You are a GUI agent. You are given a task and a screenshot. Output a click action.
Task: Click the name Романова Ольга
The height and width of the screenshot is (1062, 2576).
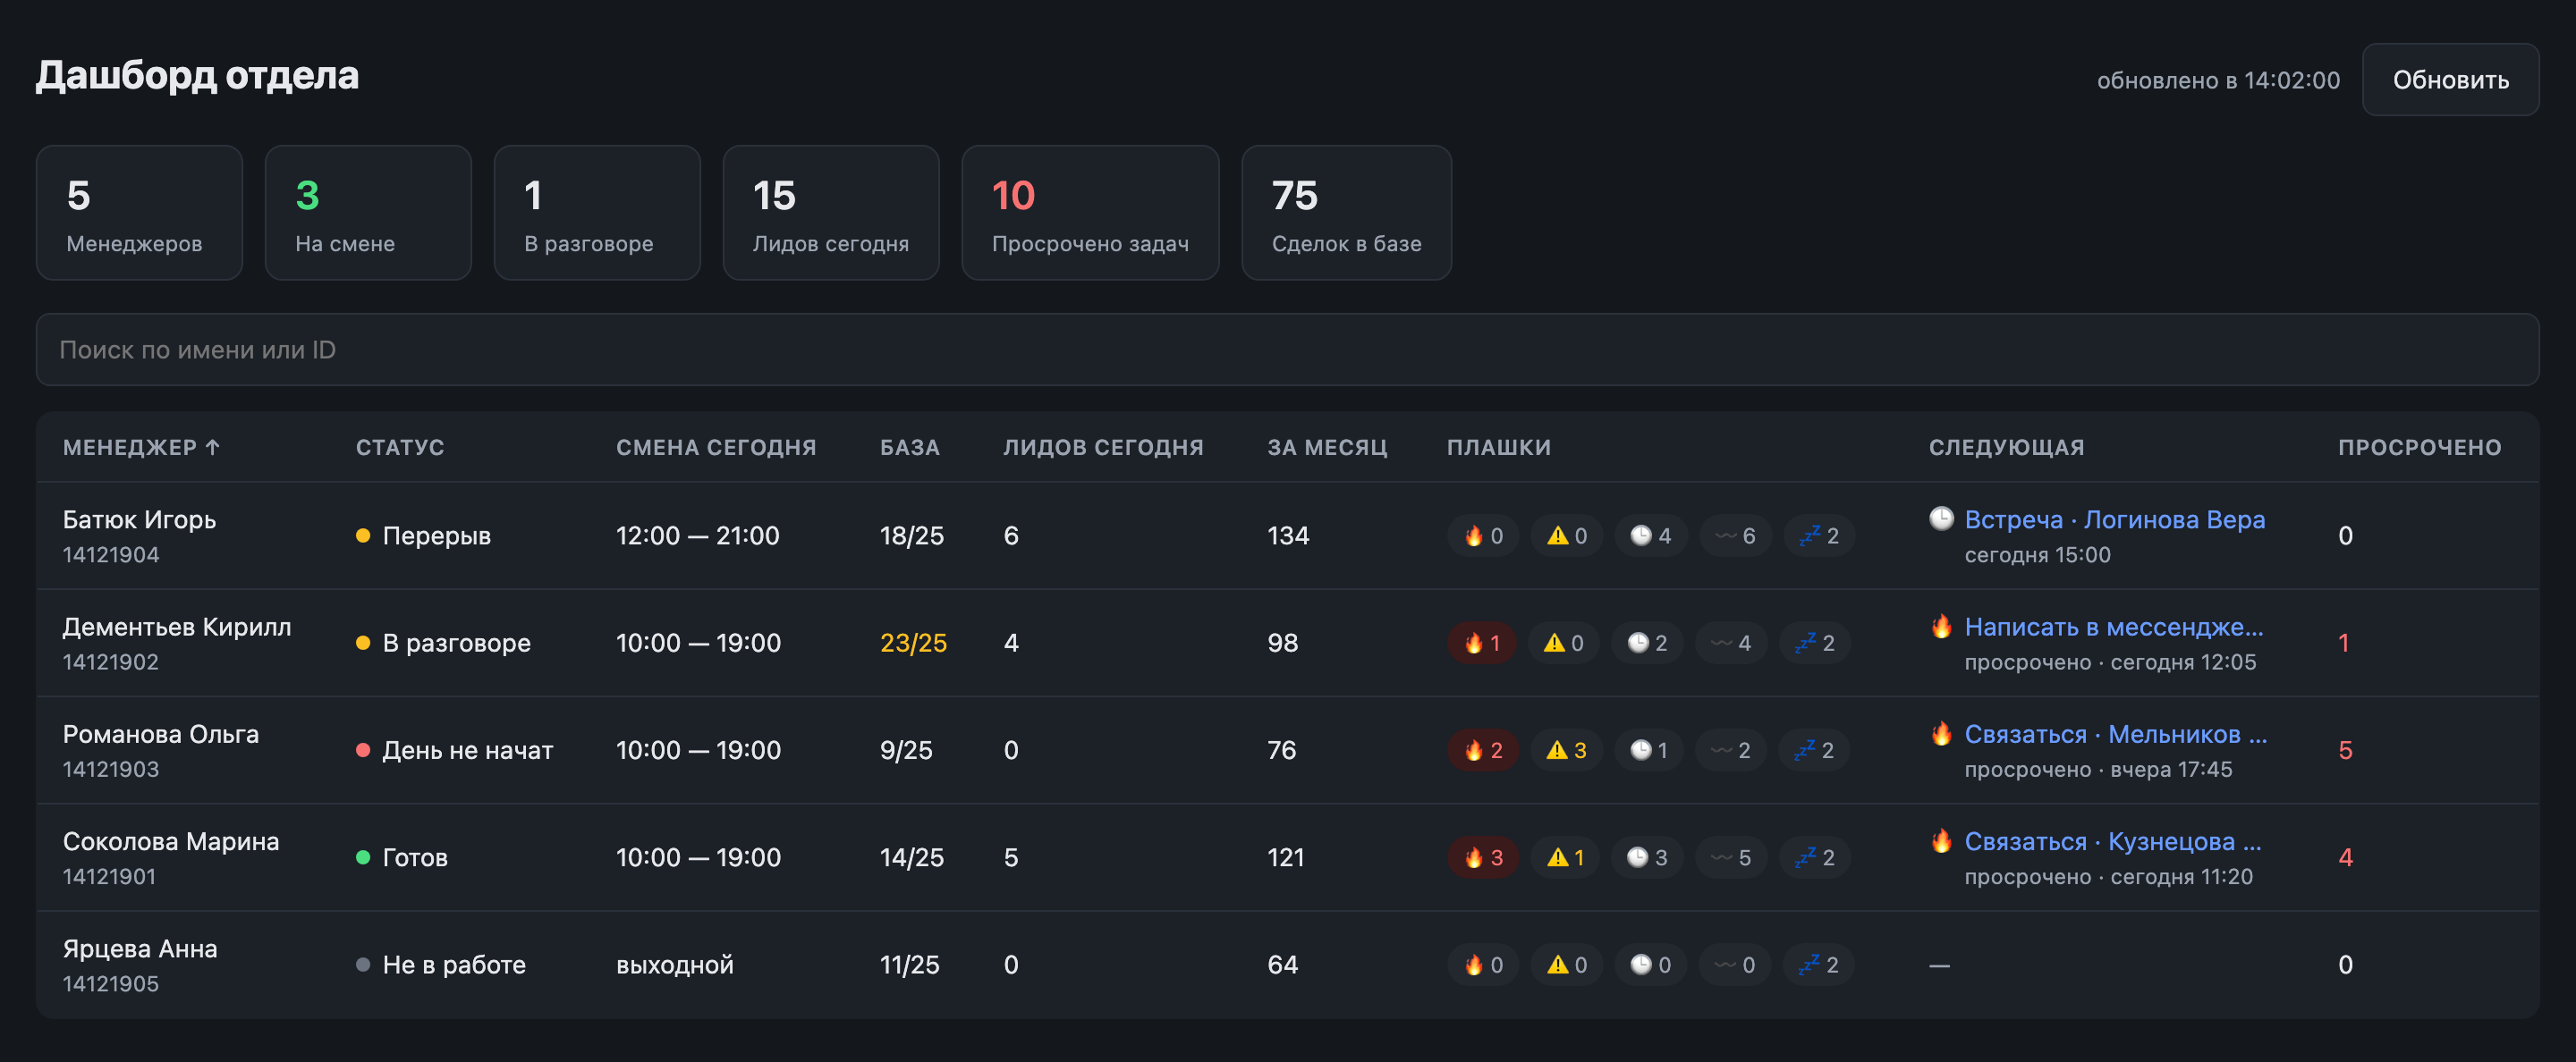(x=160, y=734)
